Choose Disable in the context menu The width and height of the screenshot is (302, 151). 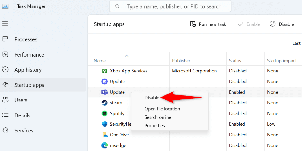point(152,98)
